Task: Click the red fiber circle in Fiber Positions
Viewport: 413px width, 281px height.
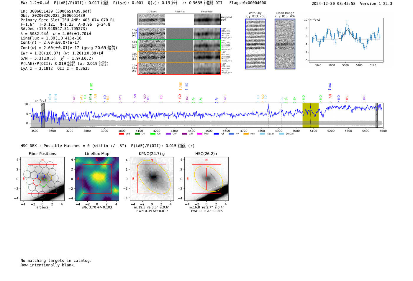Action: pyautogui.click(x=37, y=182)
